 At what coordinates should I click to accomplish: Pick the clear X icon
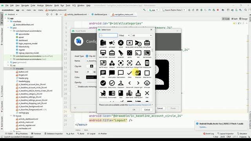[147, 93]
